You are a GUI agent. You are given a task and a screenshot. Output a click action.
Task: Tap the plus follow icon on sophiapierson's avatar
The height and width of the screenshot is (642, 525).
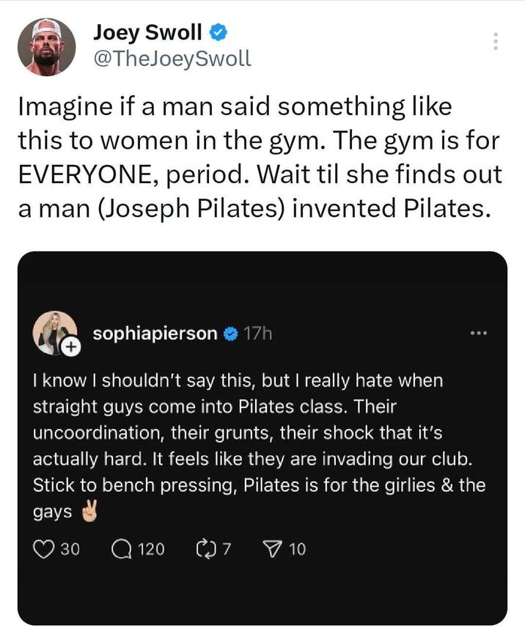pyautogui.click(x=70, y=349)
